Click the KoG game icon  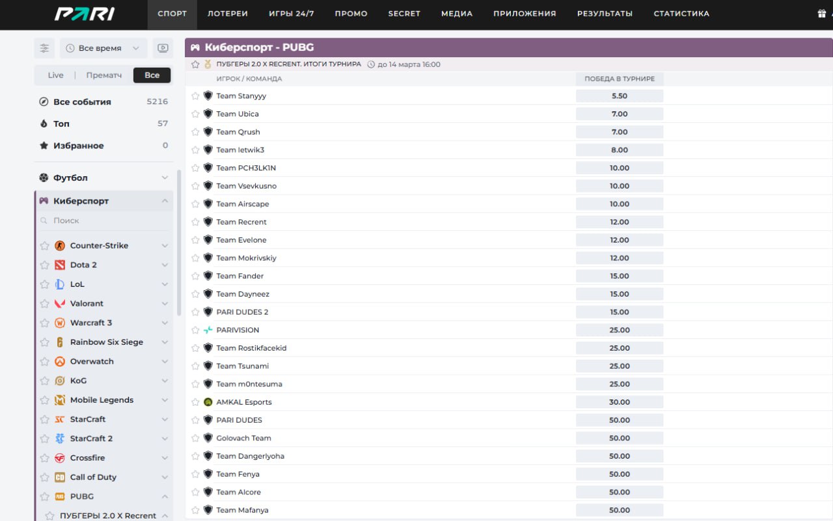60,381
